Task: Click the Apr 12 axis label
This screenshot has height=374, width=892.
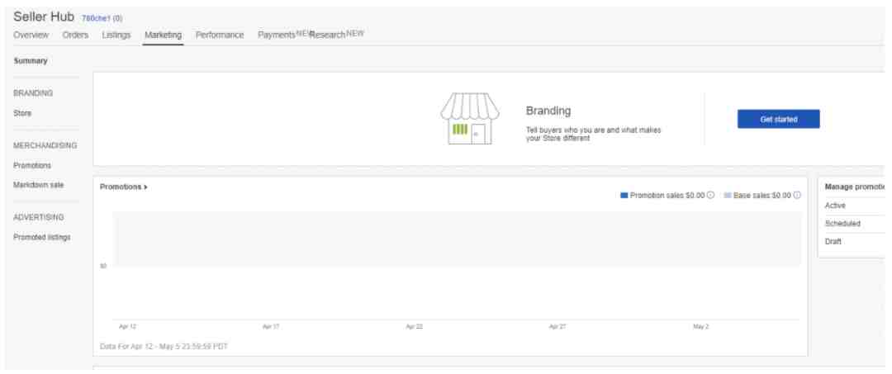Action: (x=127, y=327)
